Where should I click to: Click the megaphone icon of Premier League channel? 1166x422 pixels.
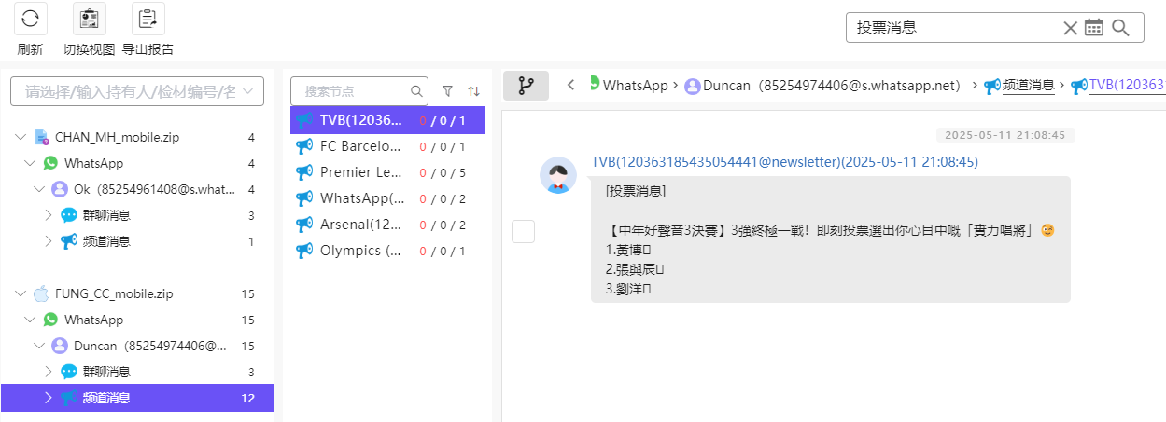[304, 172]
